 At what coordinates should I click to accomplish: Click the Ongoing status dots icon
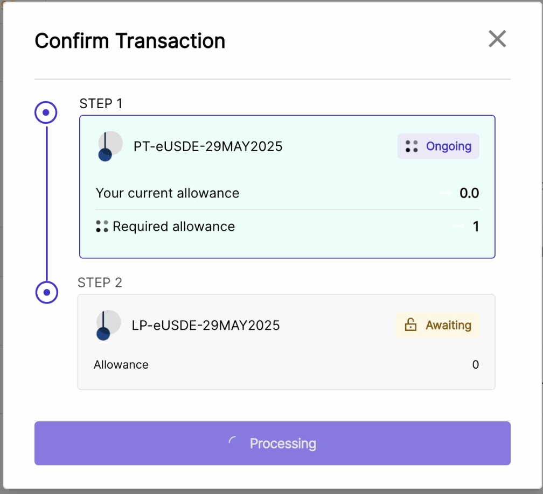point(412,146)
